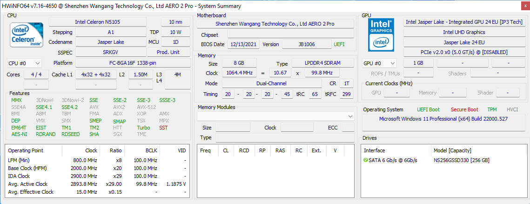
Task: Click the BIOS date 12/13/2021 field
Action: [x=244, y=44]
